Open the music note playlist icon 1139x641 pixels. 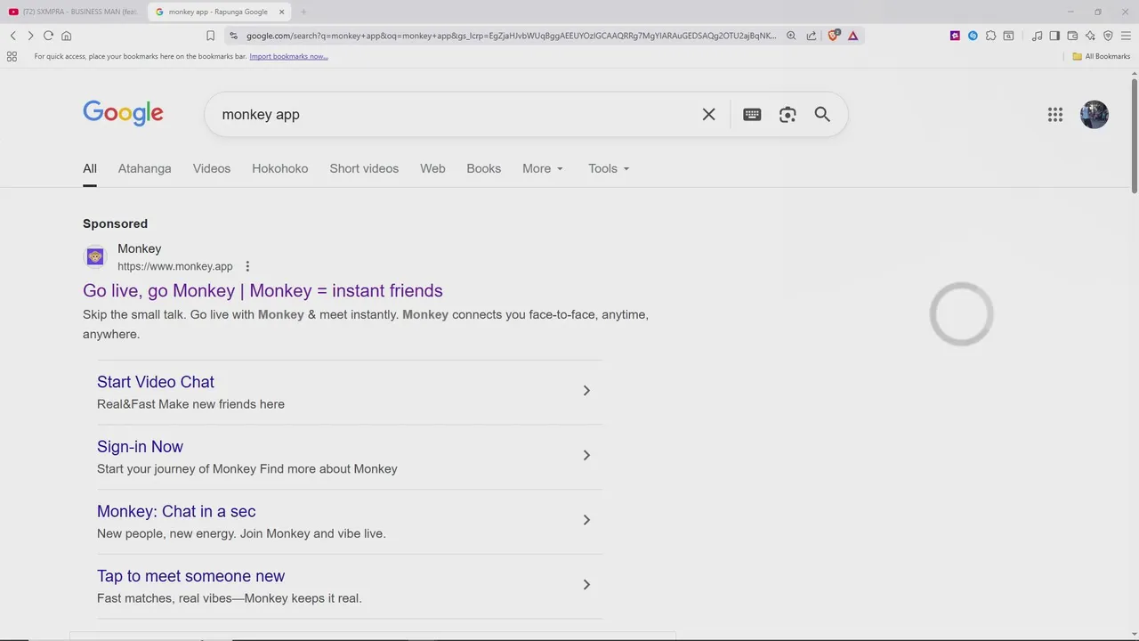tap(1037, 36)
